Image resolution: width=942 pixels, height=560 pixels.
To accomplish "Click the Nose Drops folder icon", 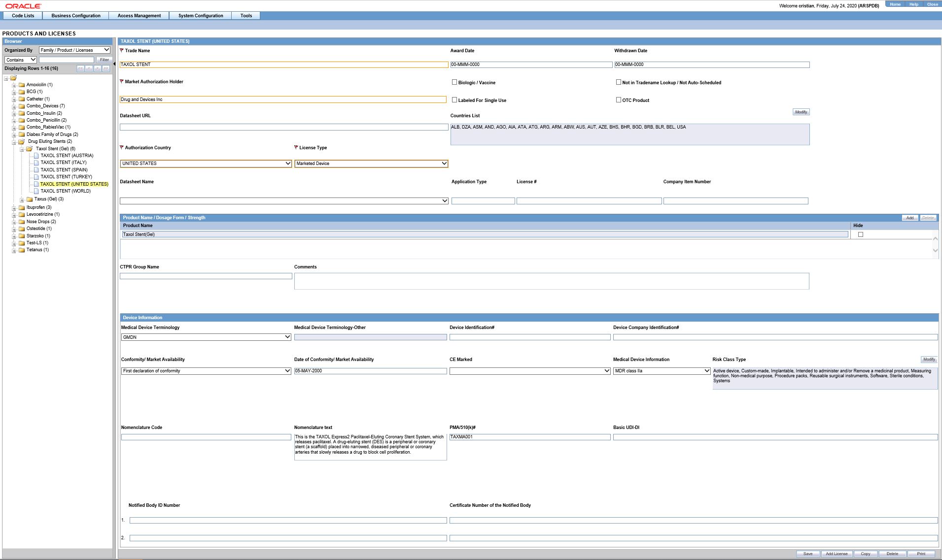I will 22,222.
